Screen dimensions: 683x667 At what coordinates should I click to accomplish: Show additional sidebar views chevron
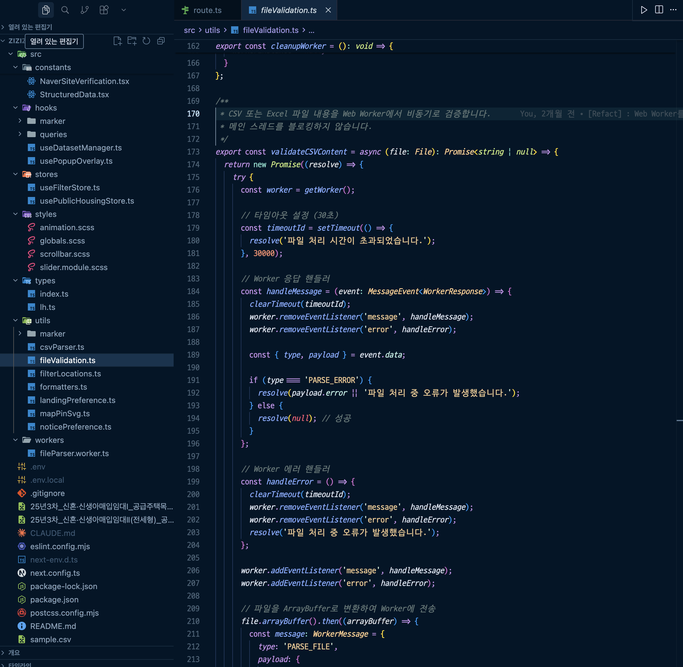(x=123, y=10)
